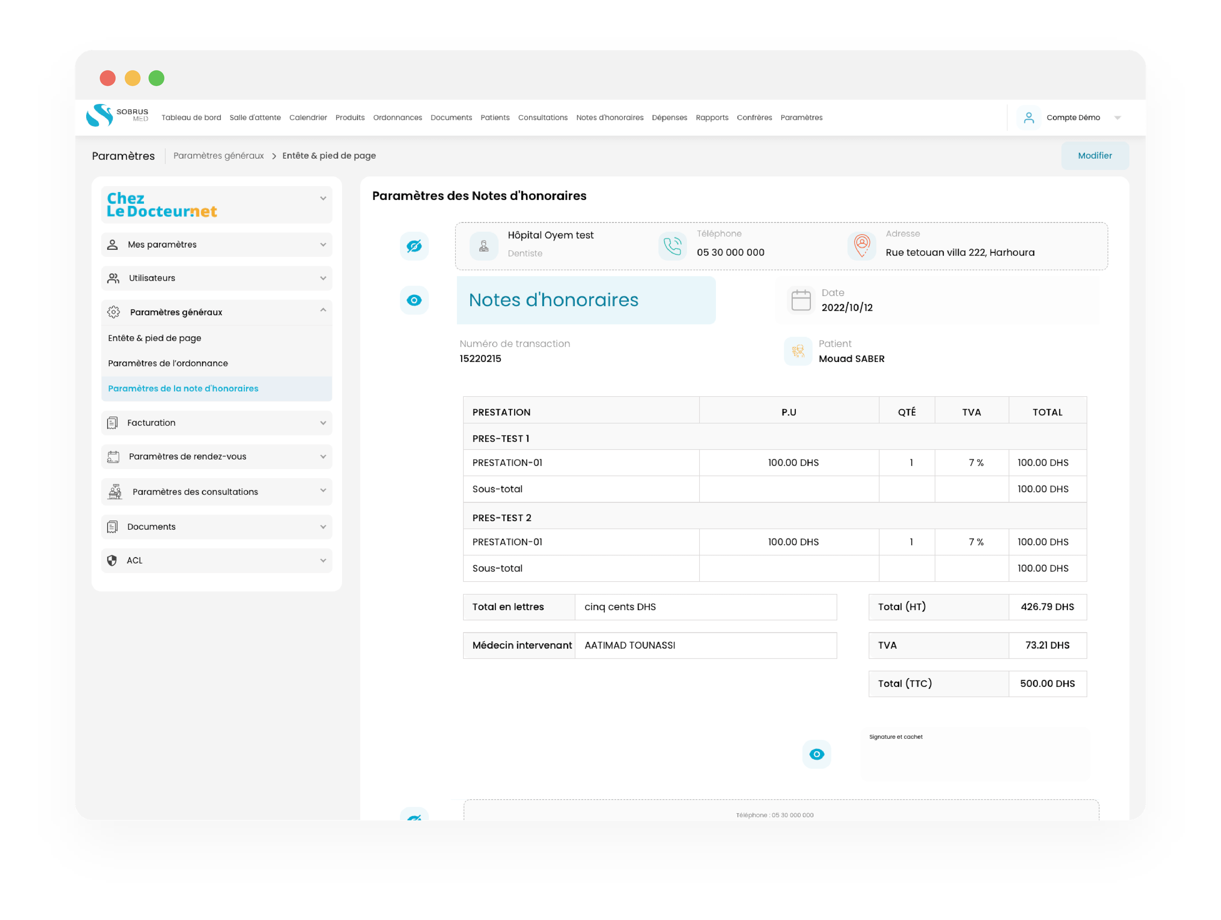Expand Utilisateurs section chevron
Viewport: 1221px width, 920px height.
tap(323, 278)
